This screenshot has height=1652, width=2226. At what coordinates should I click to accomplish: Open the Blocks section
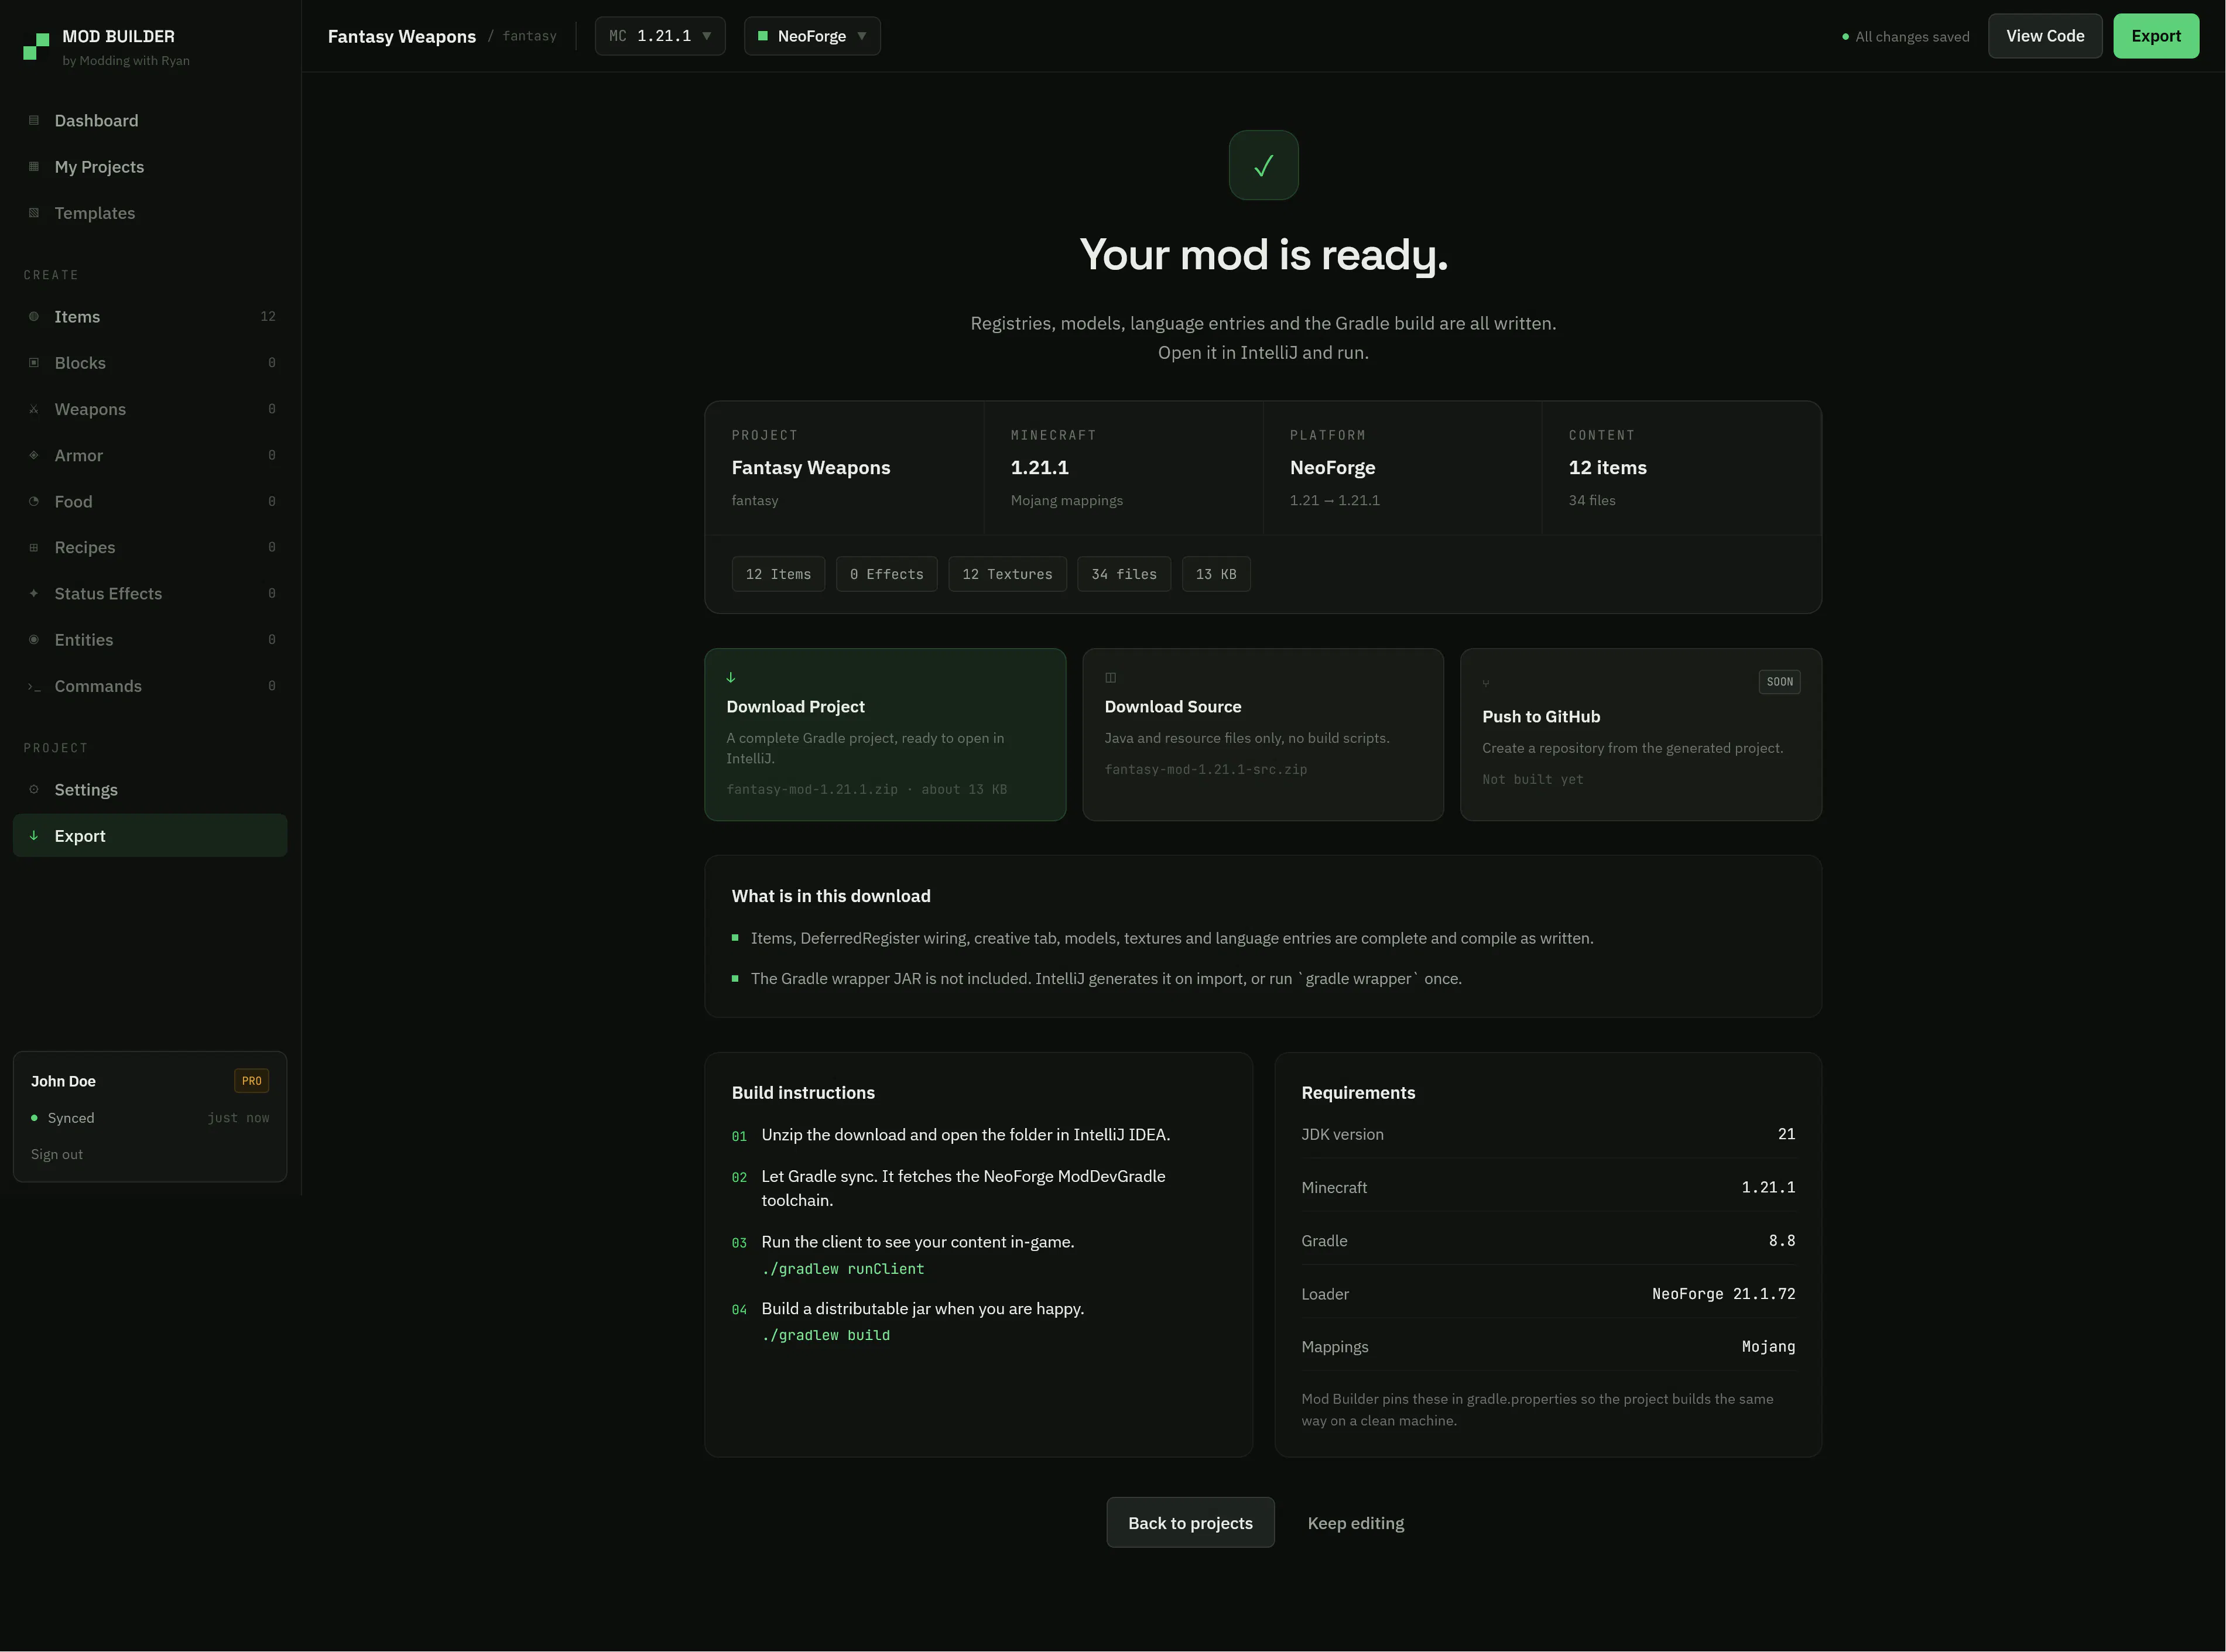pyautogui.click(x=150, y=362)
